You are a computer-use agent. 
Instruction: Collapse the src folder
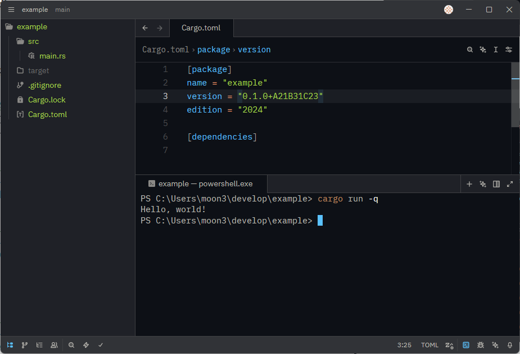pyautogui.click(x=33, y=41)
